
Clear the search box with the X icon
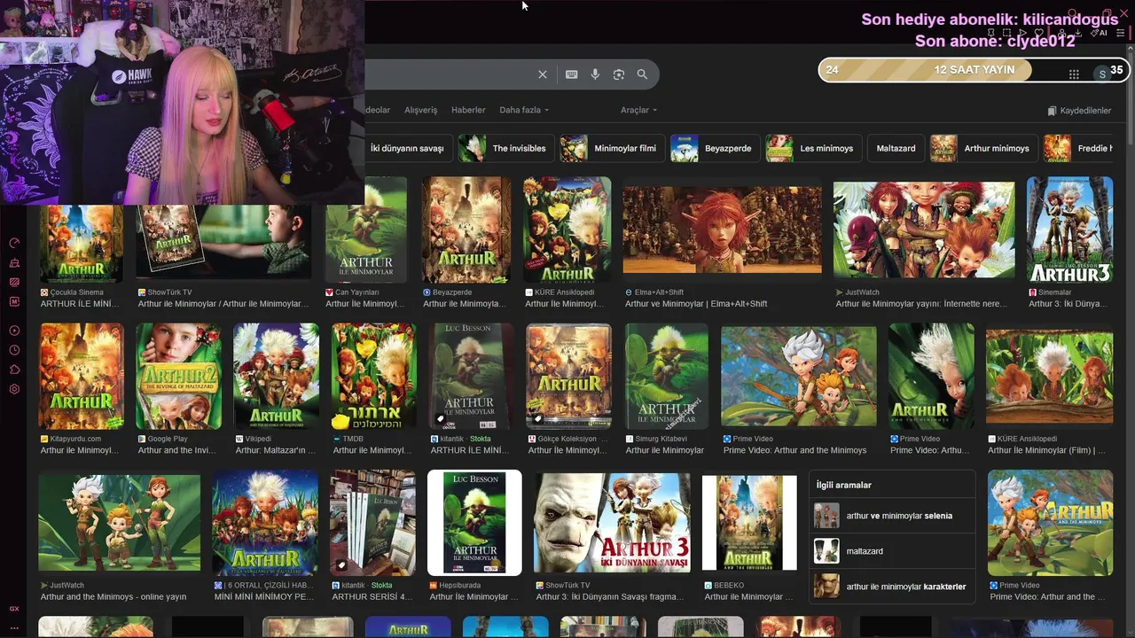pyautogui.click(x=543, y=74)
